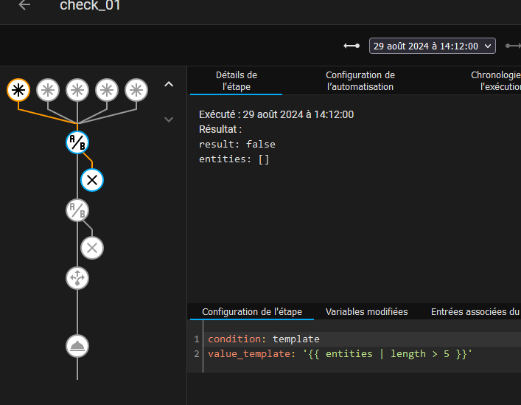Switch to Configuration de l'automatisation tab
Screen dimensions: 521x405
[360, 81]
